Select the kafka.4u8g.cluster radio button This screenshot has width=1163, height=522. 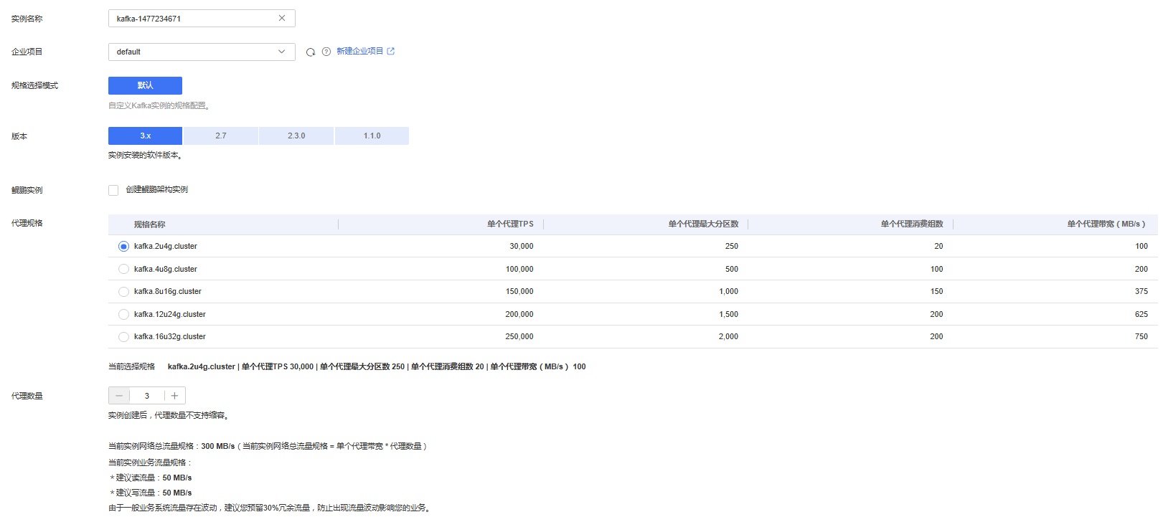pos(123,270)
